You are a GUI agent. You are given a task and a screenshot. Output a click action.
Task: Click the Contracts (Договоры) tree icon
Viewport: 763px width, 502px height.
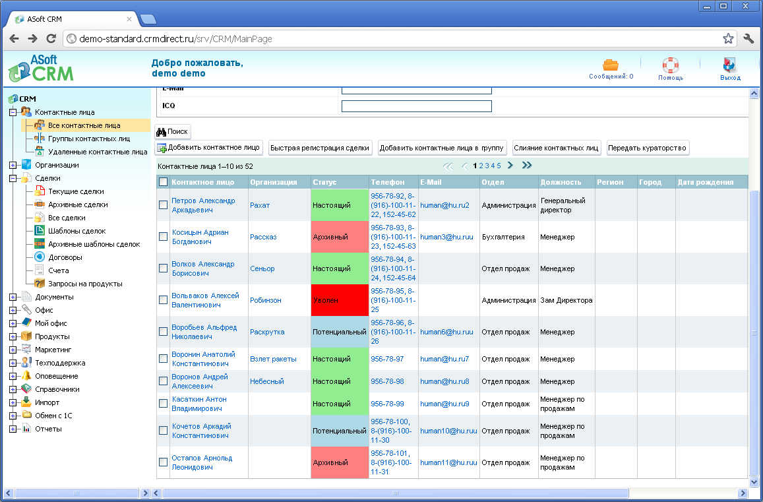pos(40,257)
